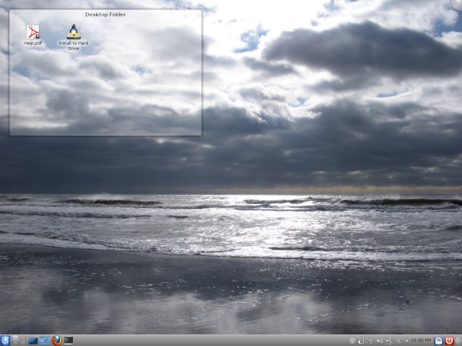Lock the screen with the lock icon

coord(439,341)
